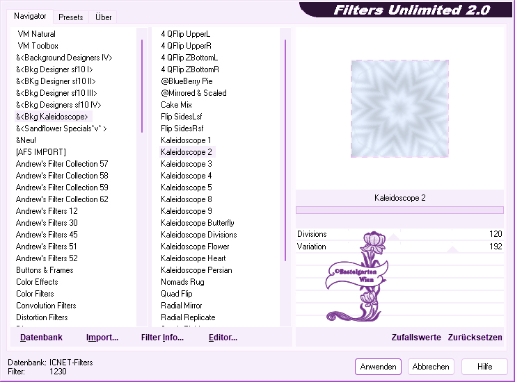This screenshot has height=382, width=515.
Task: Adjust the Variation slider handle
Action: pos(452,250)
